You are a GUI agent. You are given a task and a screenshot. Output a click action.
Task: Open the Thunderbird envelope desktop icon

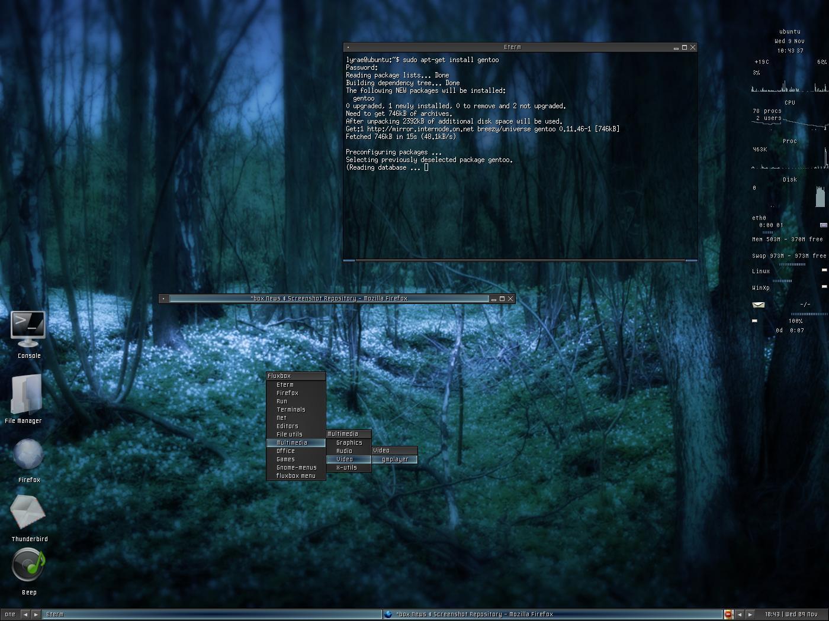tap(28, 512)
